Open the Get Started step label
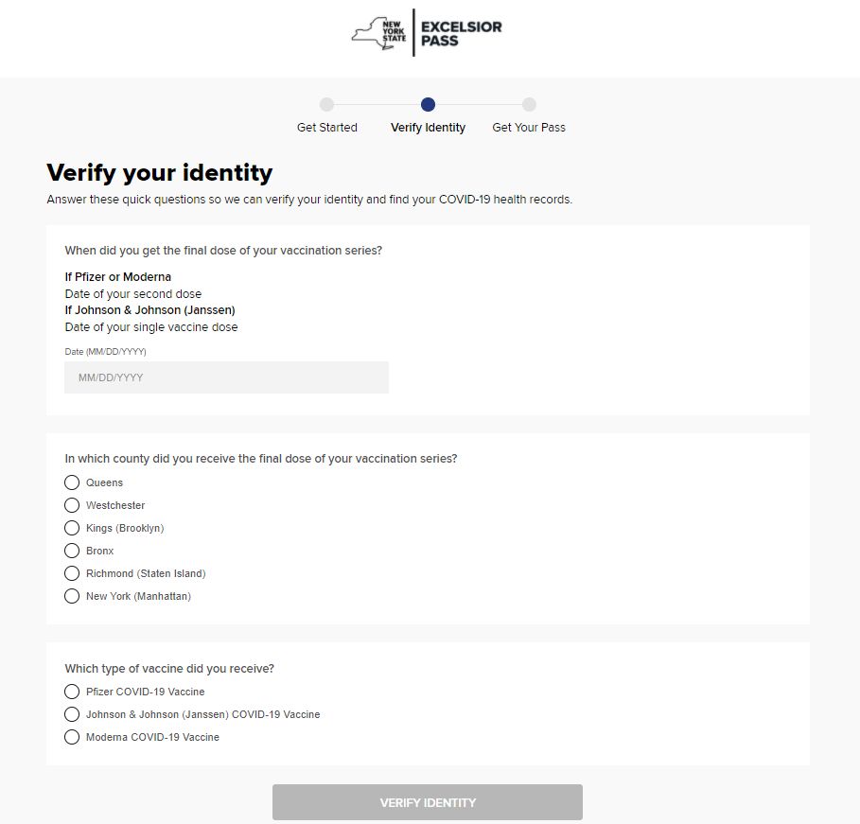The height and width of the screenshot is (824, 860). pos(327,128)
